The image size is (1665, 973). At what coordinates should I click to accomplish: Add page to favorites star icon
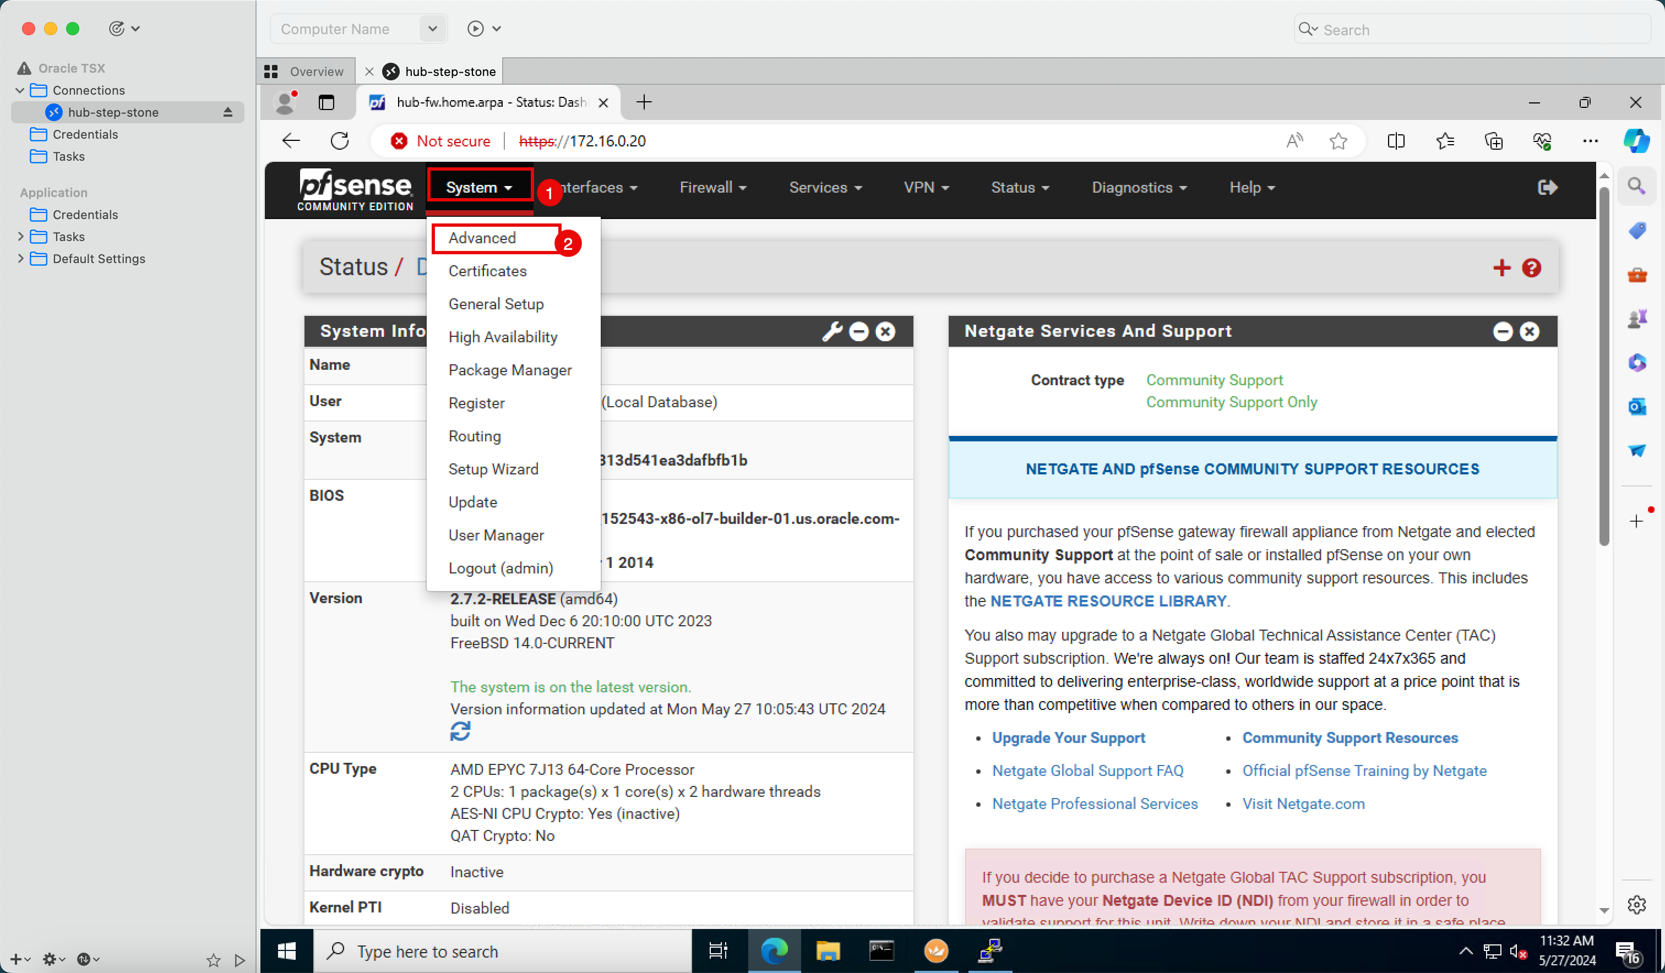coord(1338,141)
